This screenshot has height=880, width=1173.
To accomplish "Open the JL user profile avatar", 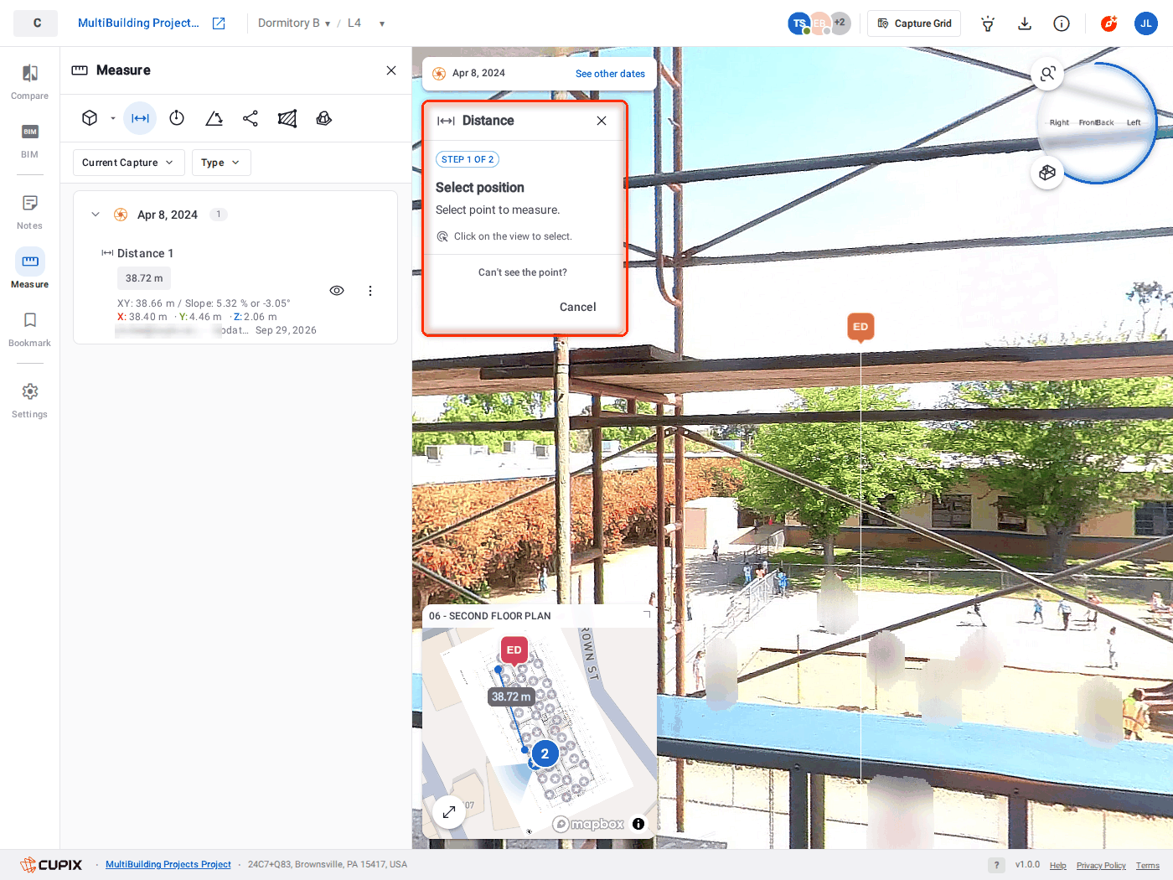I will click(1146, 23).
